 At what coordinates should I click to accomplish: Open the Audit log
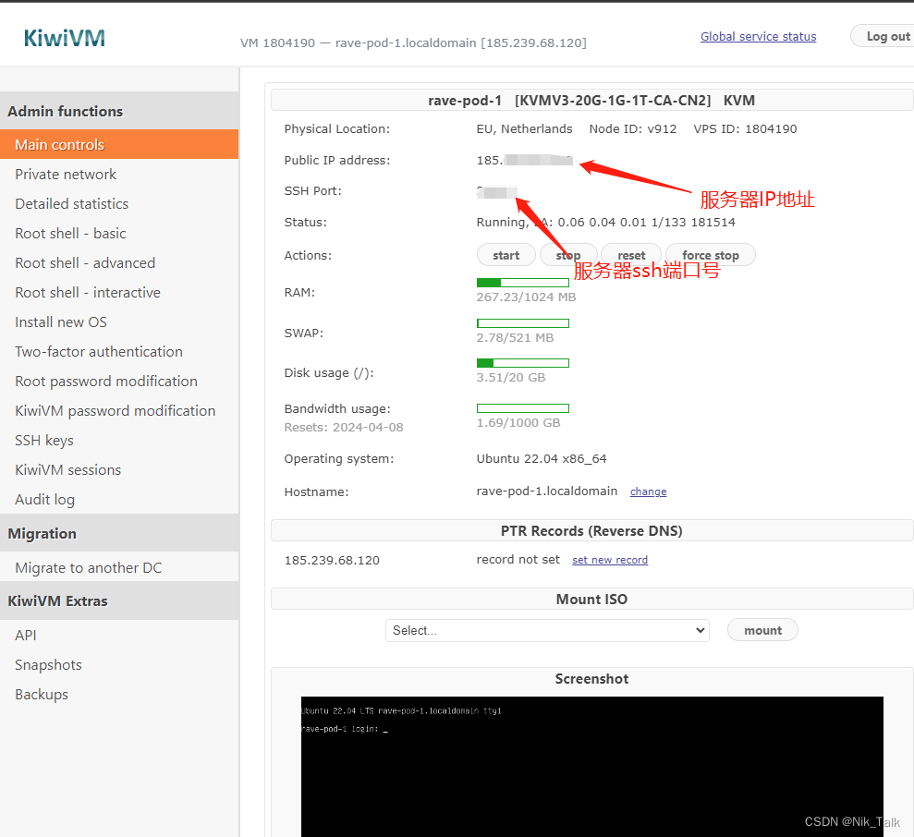coord(45,500)
